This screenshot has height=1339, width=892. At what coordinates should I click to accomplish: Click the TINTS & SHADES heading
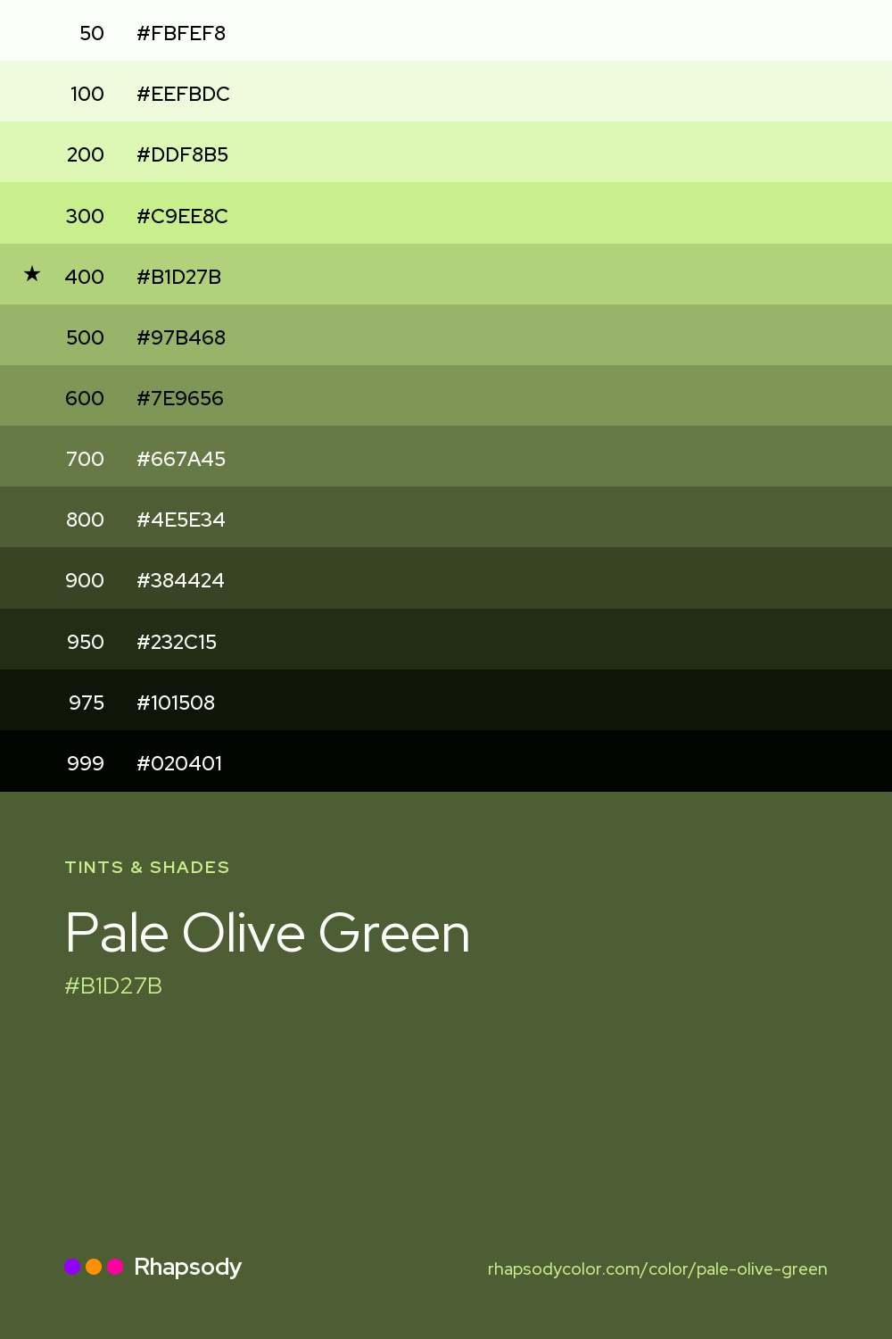[147, 867]
